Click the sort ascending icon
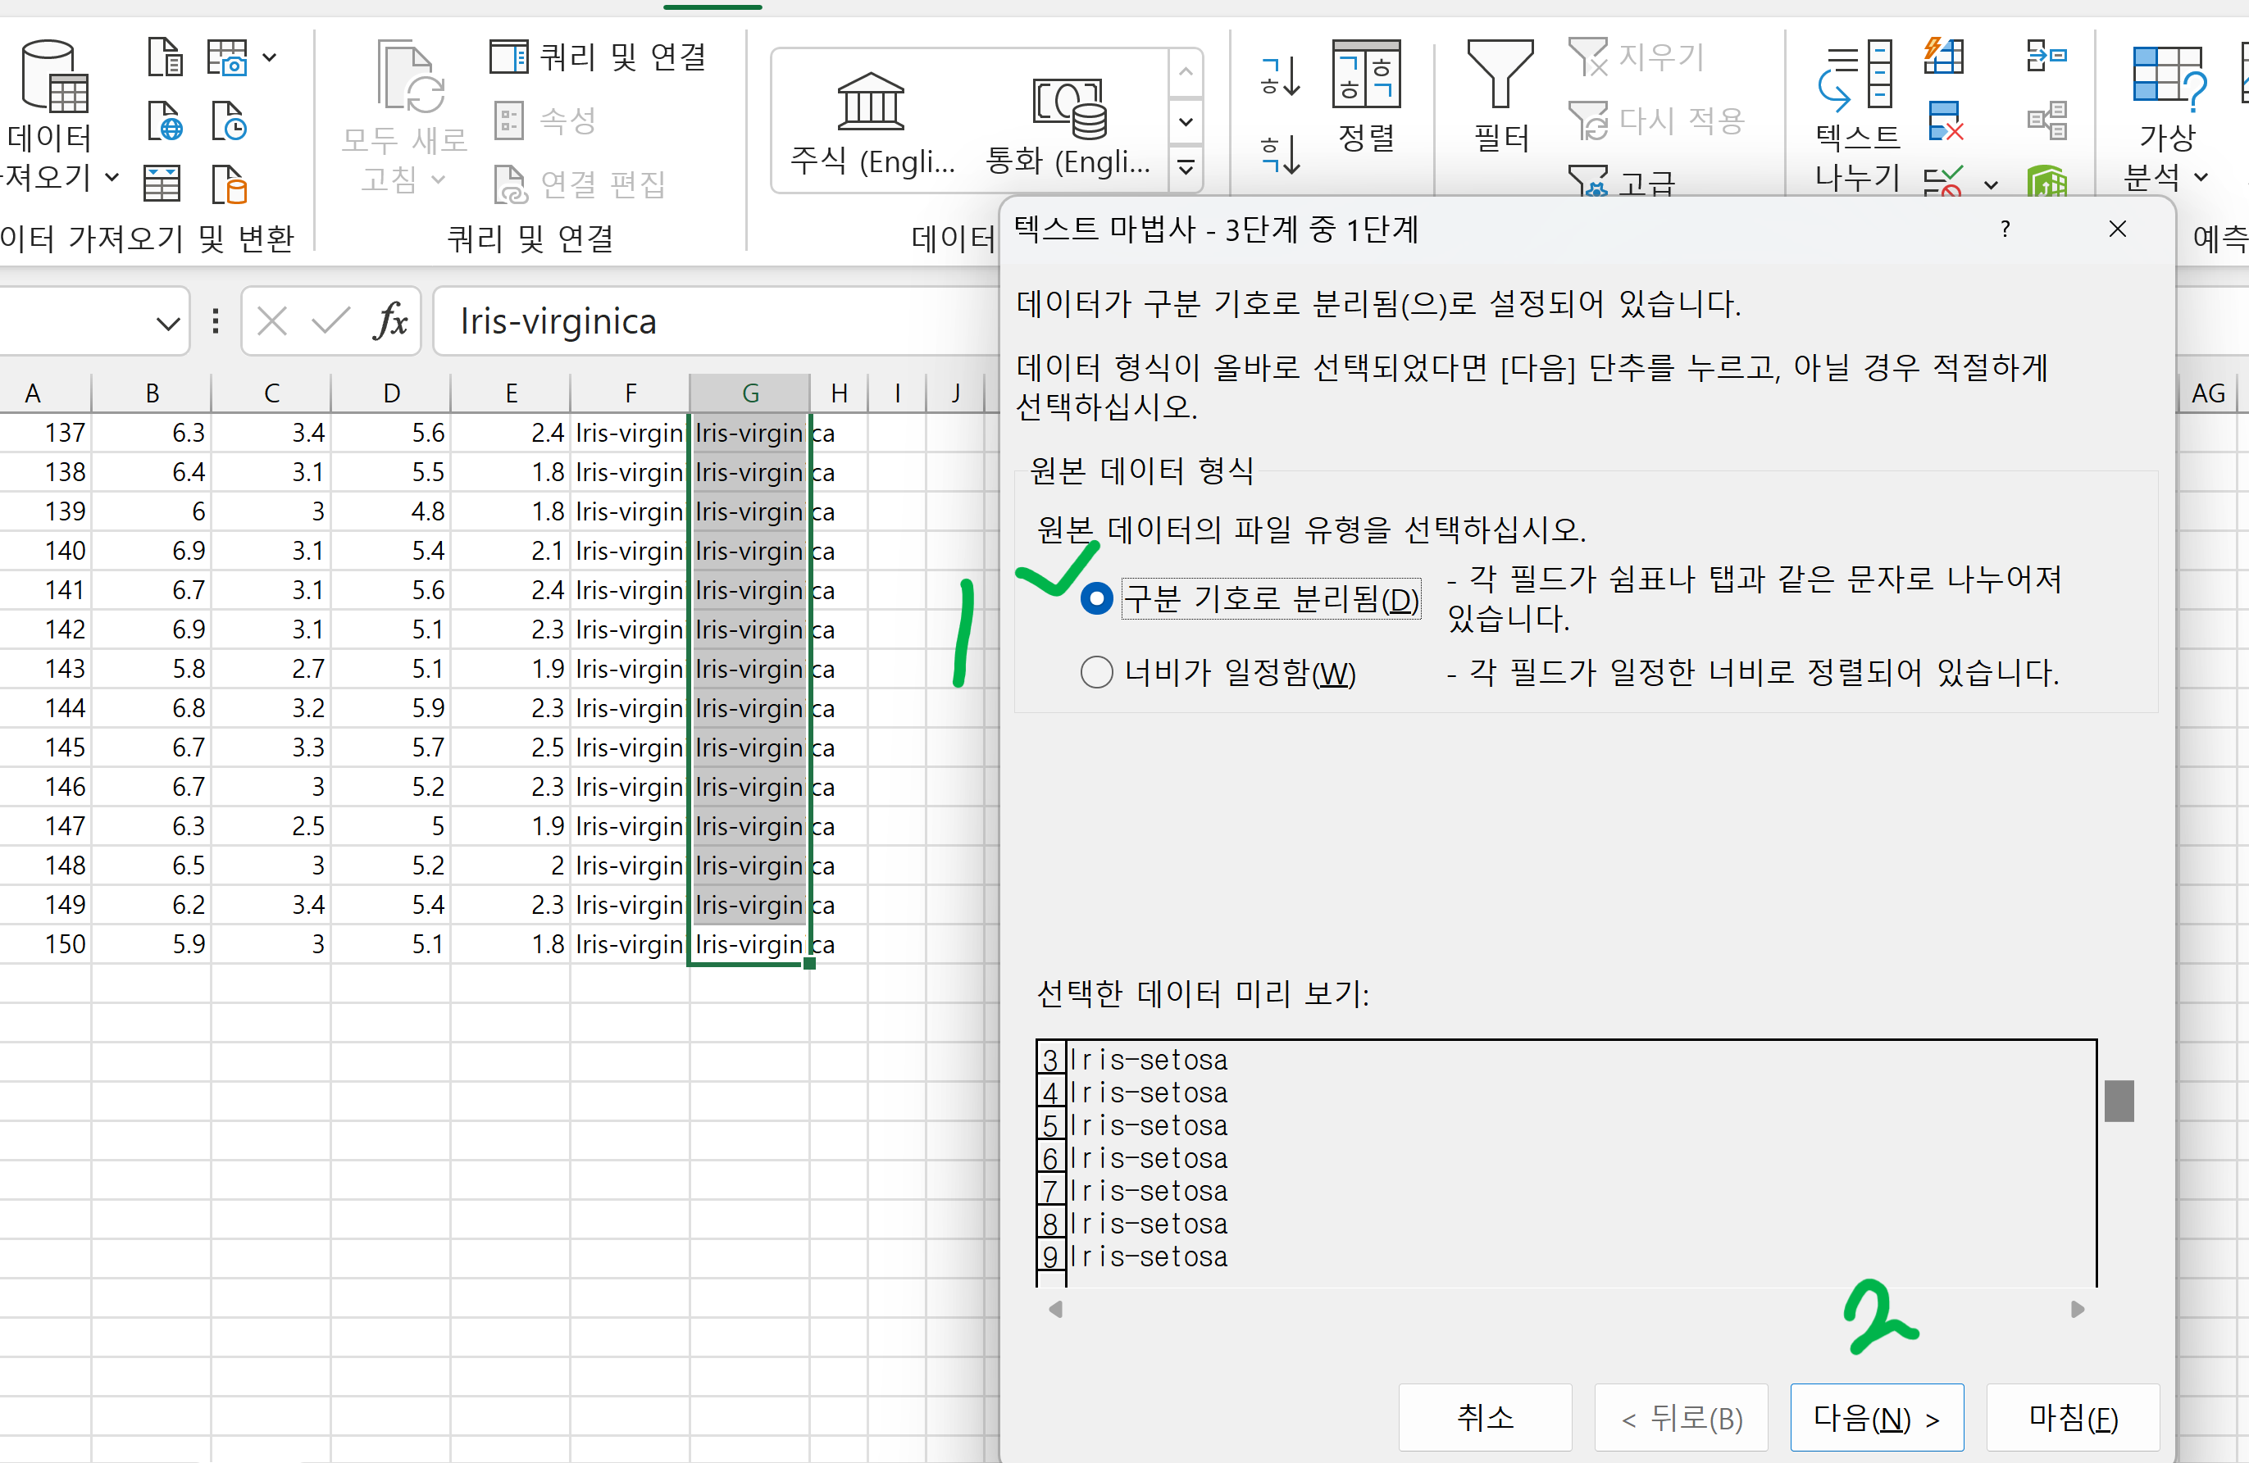This screenshot has height=1463, width=2249. pos(1281,75)
